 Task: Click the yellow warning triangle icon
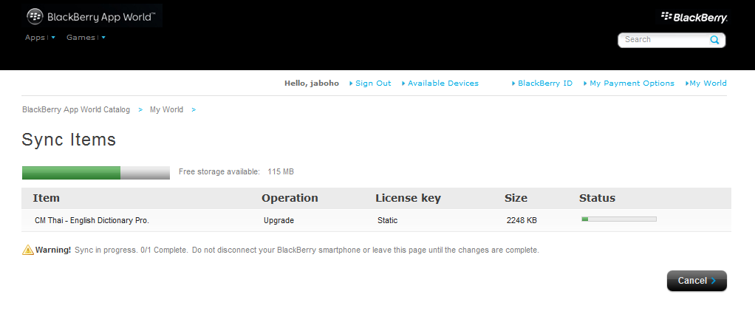click(x=28, y=250)
